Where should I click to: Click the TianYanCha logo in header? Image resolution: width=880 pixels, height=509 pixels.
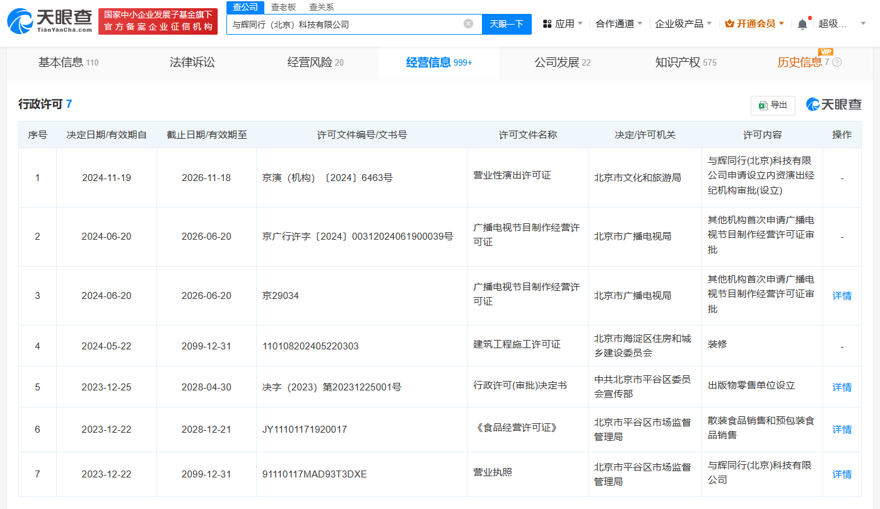pyautogui.click(x=49, y=21)
